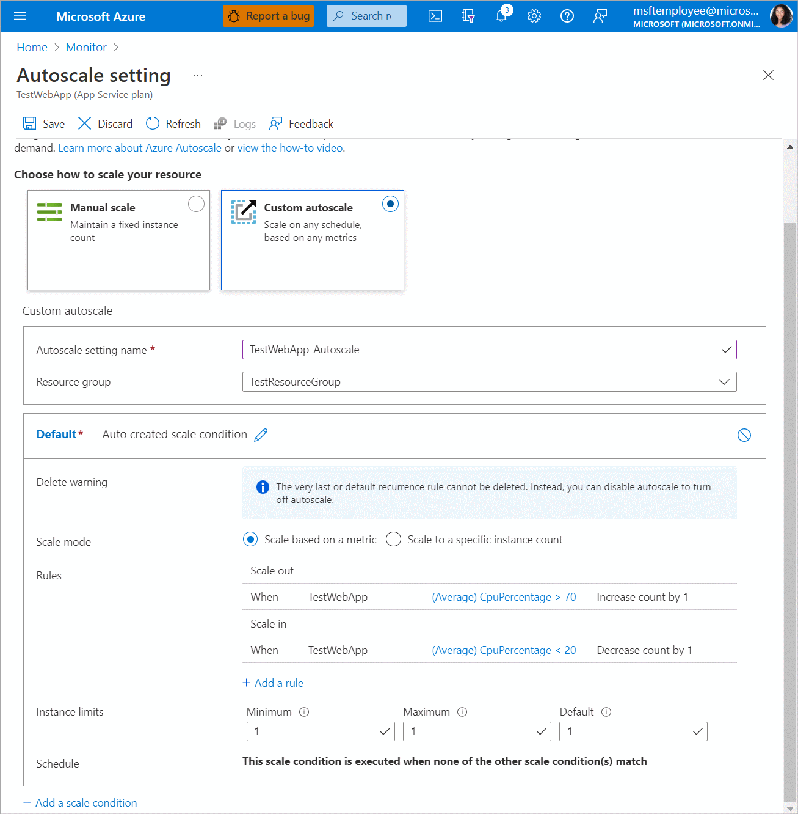Choose Scale to a specific instance count
798x814 pixels.
point(394,540)
